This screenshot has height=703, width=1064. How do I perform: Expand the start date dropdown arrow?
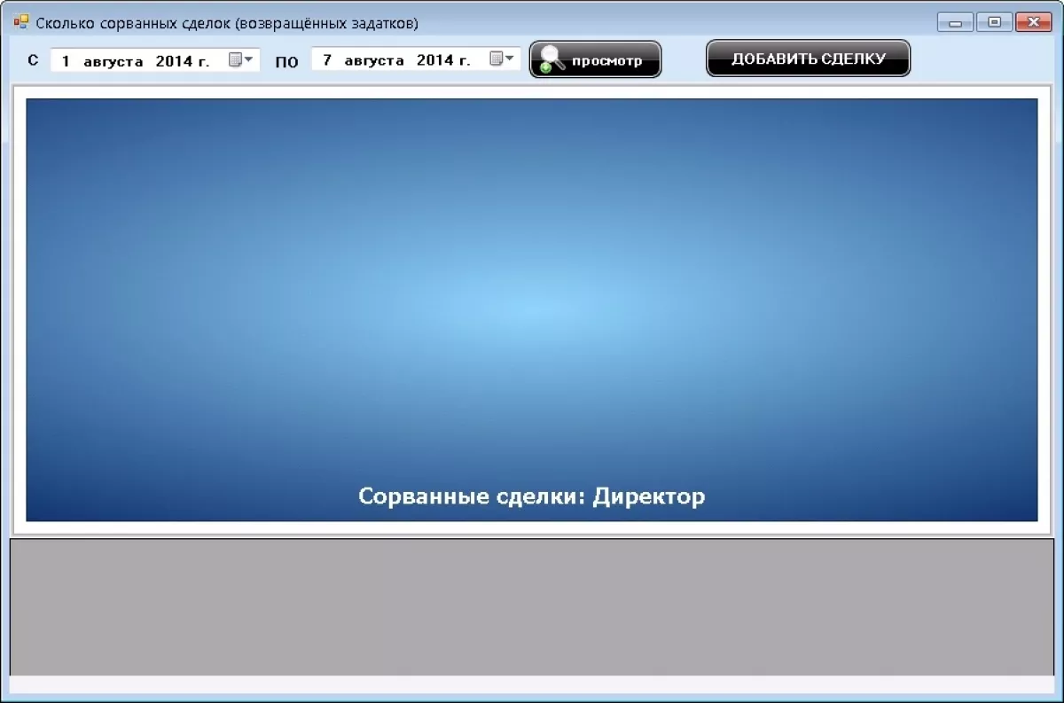pyautogui.click(x=248, y=59)
